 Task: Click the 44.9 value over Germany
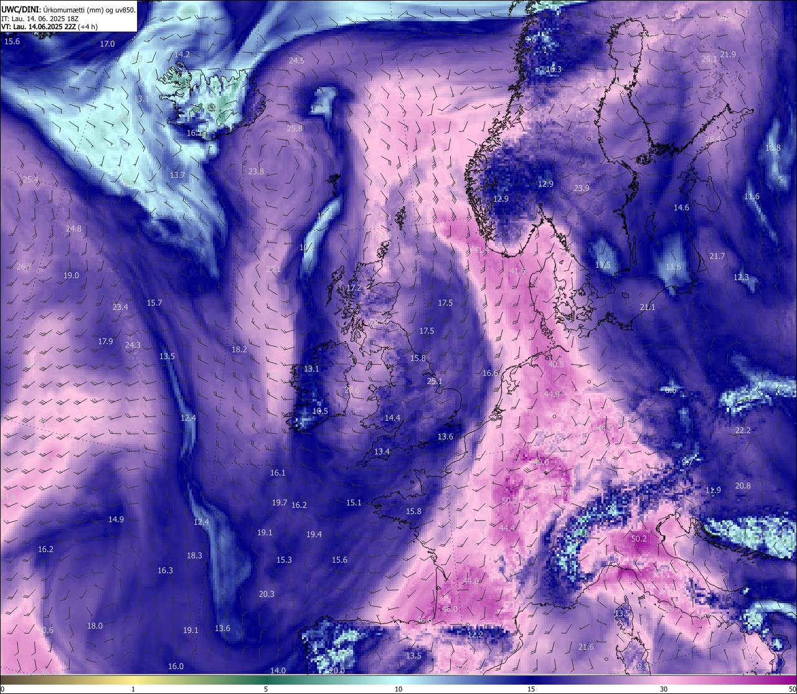(552, 395)
